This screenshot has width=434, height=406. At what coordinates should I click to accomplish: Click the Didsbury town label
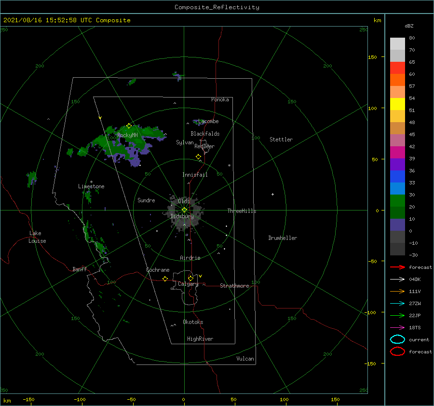point(182,216)
